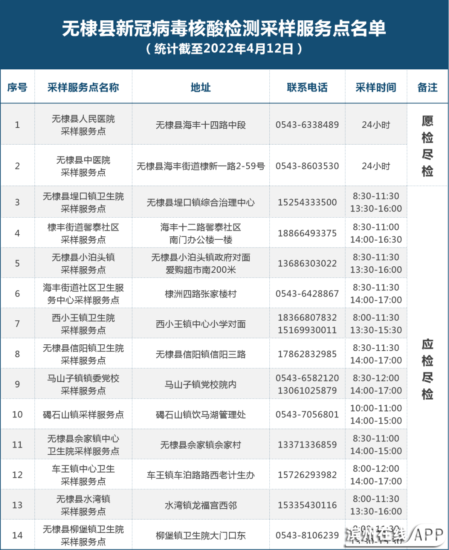Select the 地址 column header

[x=200, y=87]
